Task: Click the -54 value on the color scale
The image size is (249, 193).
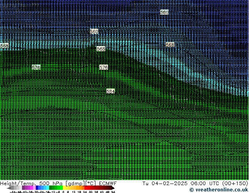Action: click(13, 192)
